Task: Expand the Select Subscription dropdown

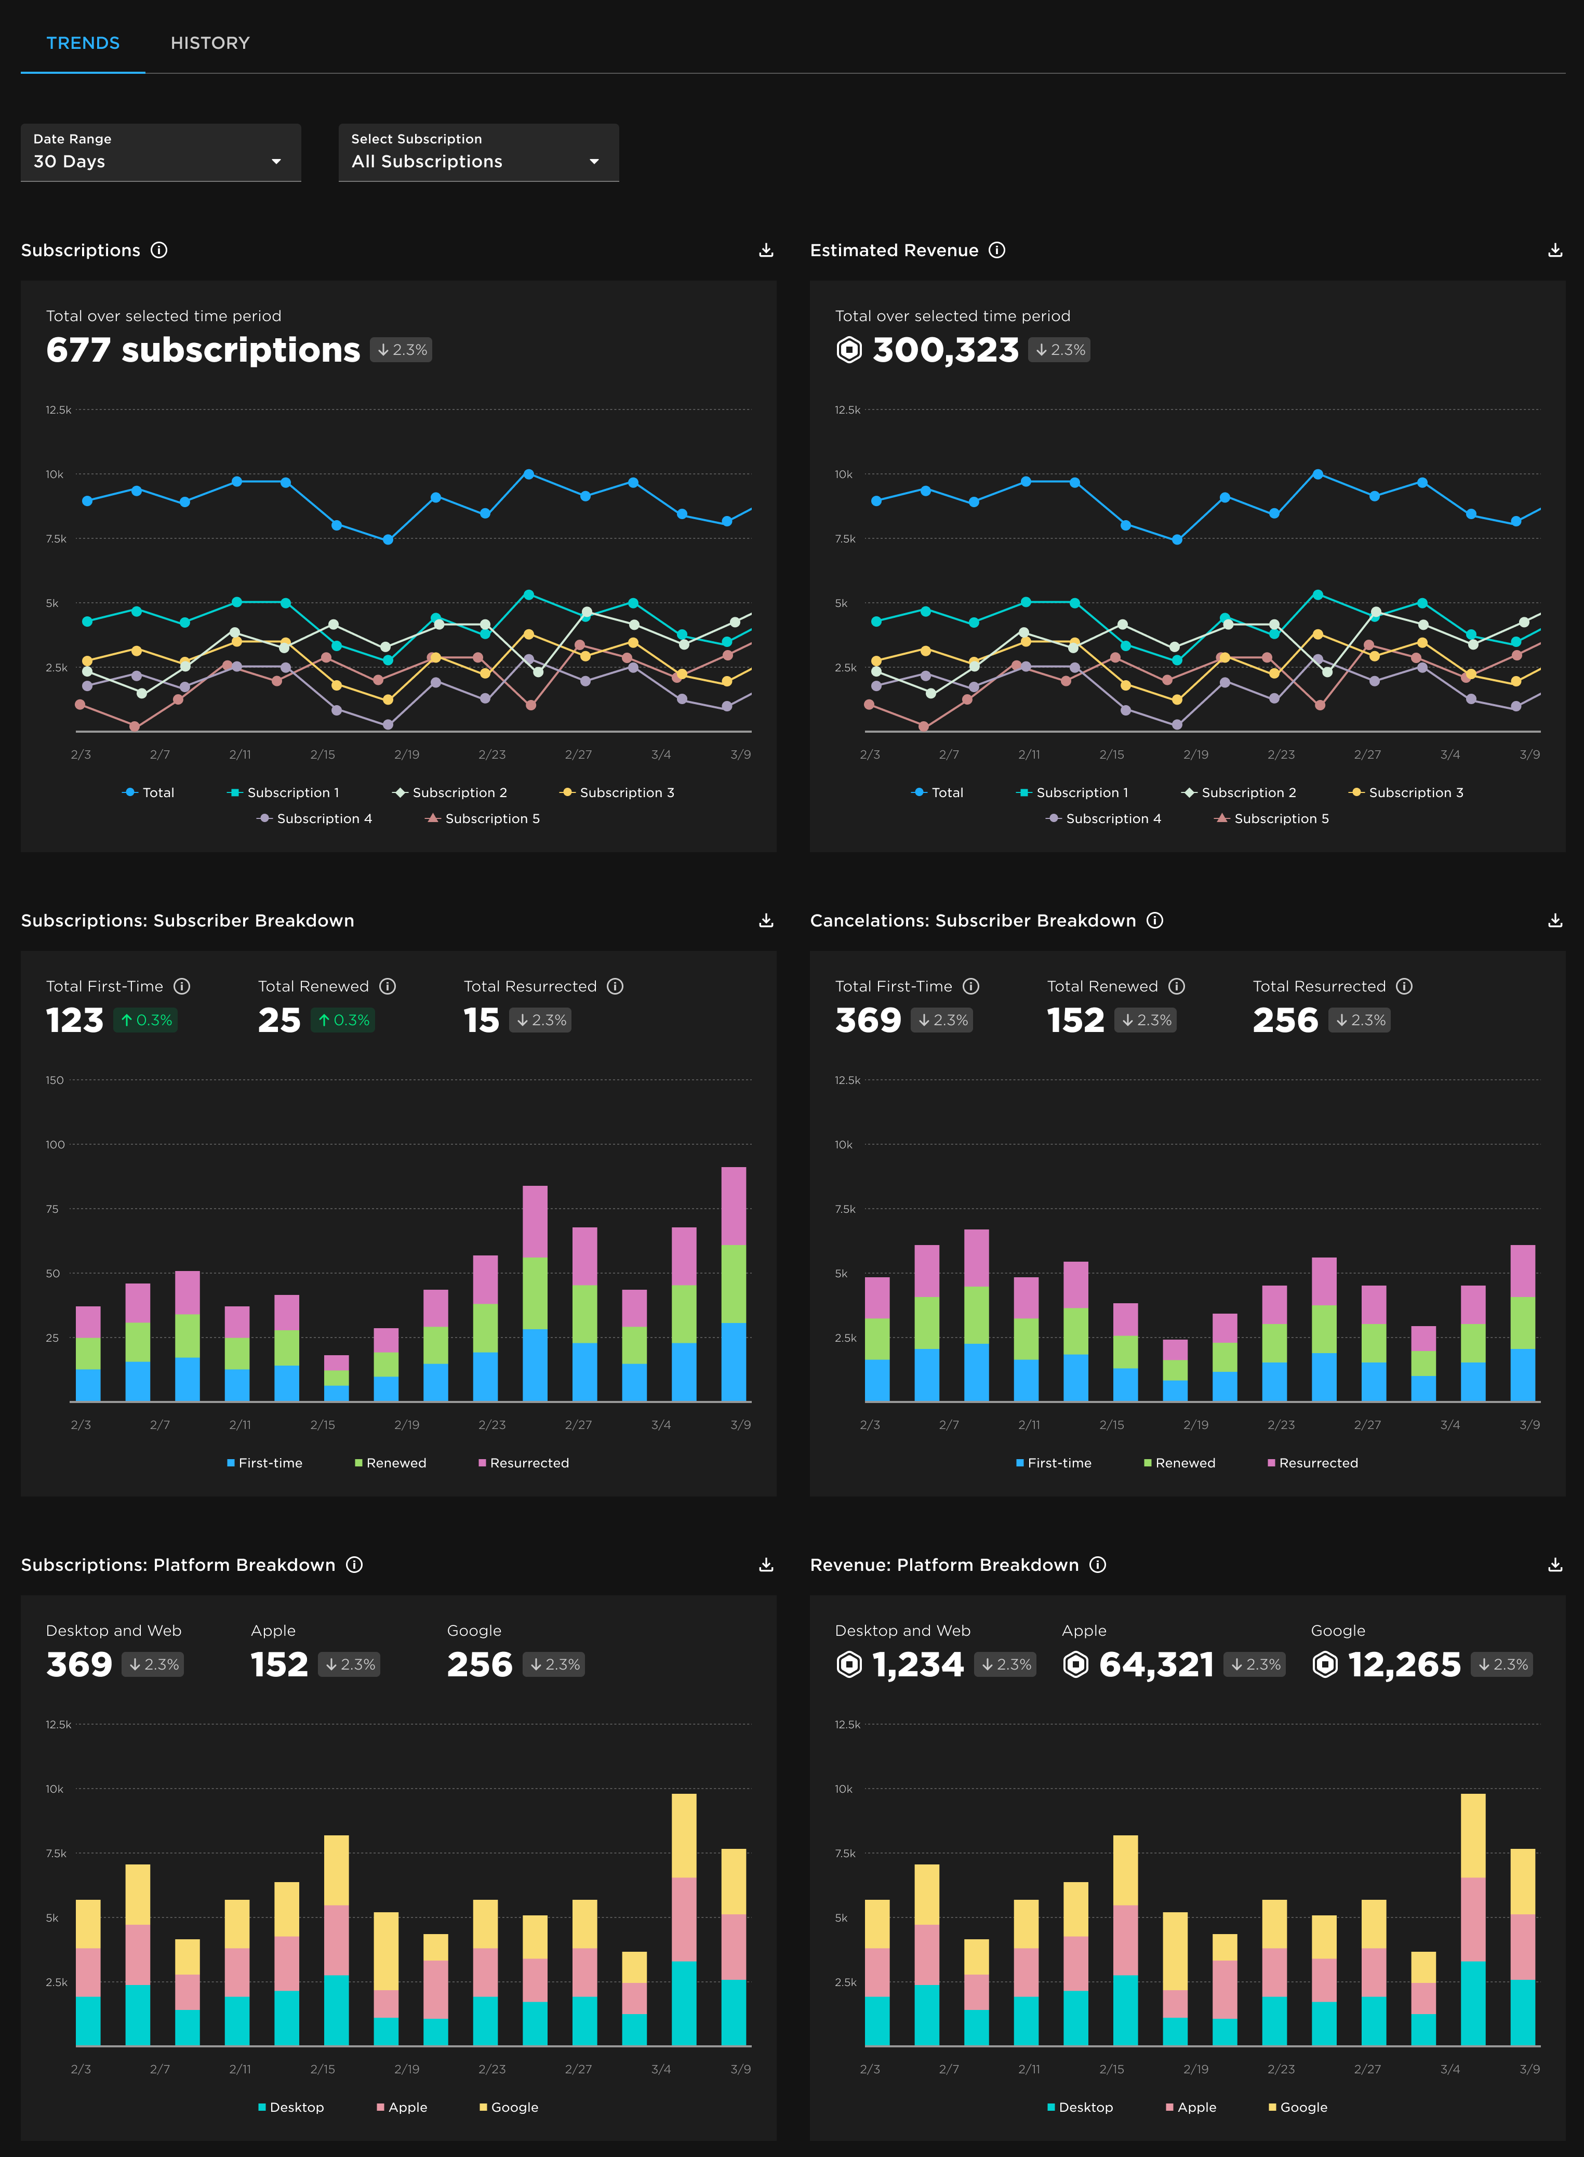Action: 477,152
